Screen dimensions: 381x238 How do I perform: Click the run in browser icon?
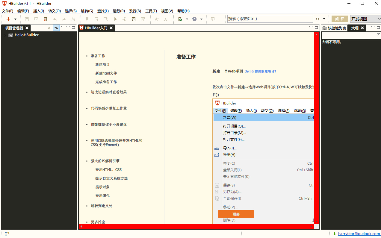(x=180, y=19)
